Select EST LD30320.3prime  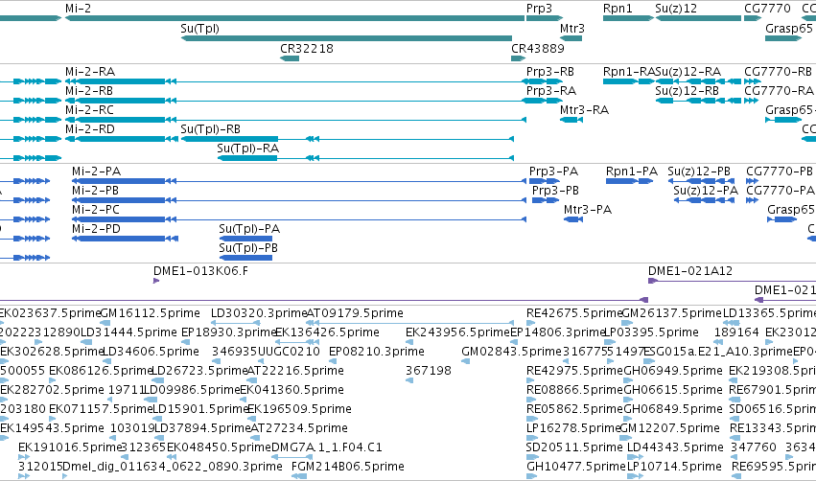[x=235, y=324]
